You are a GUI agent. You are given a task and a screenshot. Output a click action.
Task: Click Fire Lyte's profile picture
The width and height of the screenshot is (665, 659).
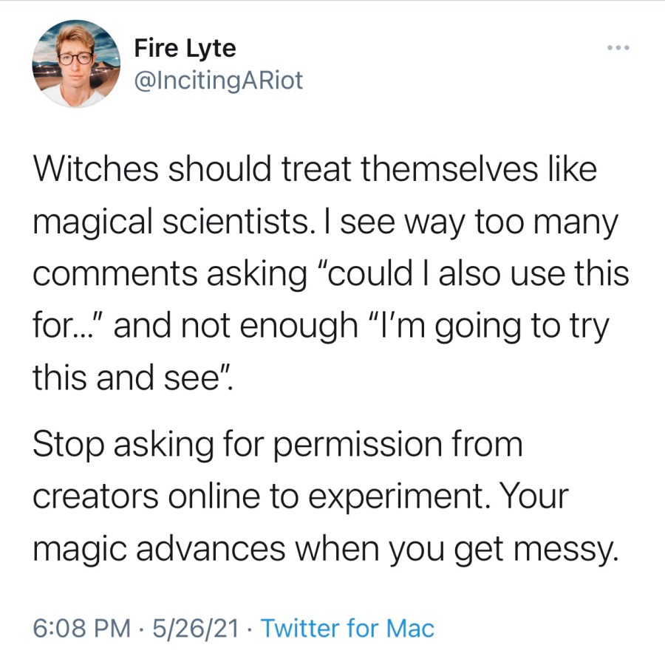pyautogui.click(x=78, y=64)
